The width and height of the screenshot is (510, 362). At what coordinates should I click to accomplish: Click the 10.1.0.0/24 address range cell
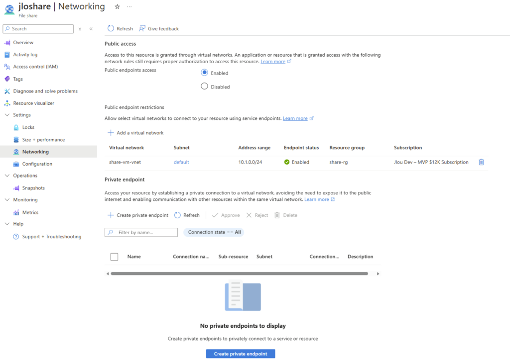point(250,162)
